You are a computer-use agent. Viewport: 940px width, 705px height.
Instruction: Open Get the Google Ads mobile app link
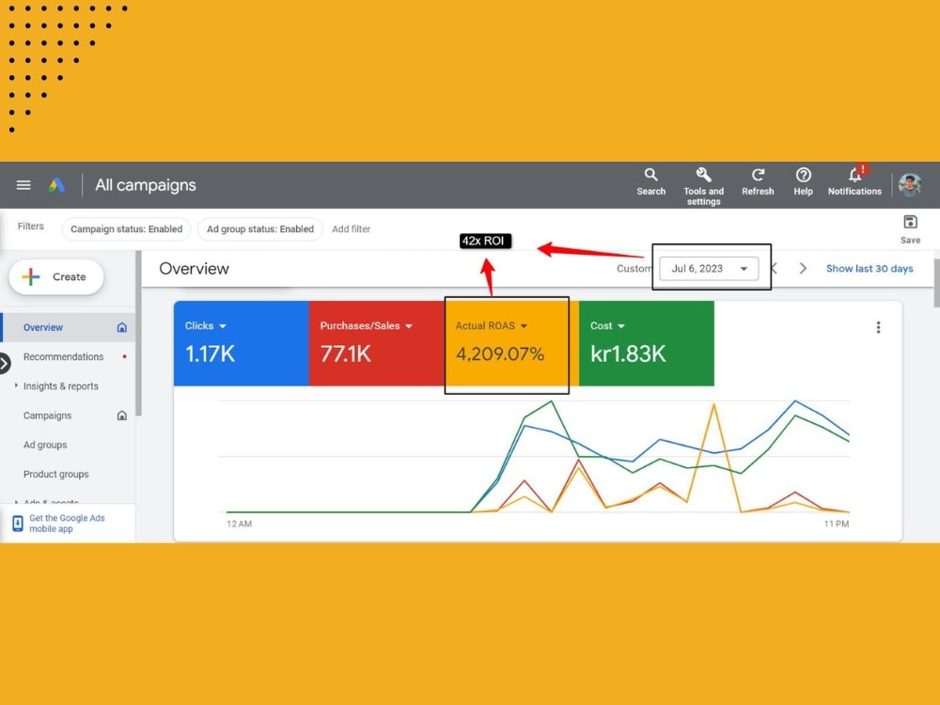pos(67,524)
